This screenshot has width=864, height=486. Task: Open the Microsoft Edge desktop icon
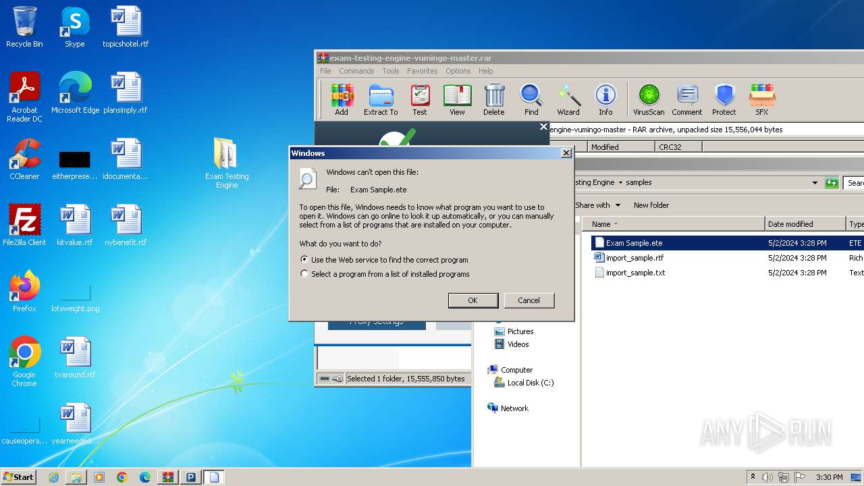(75, 93)
